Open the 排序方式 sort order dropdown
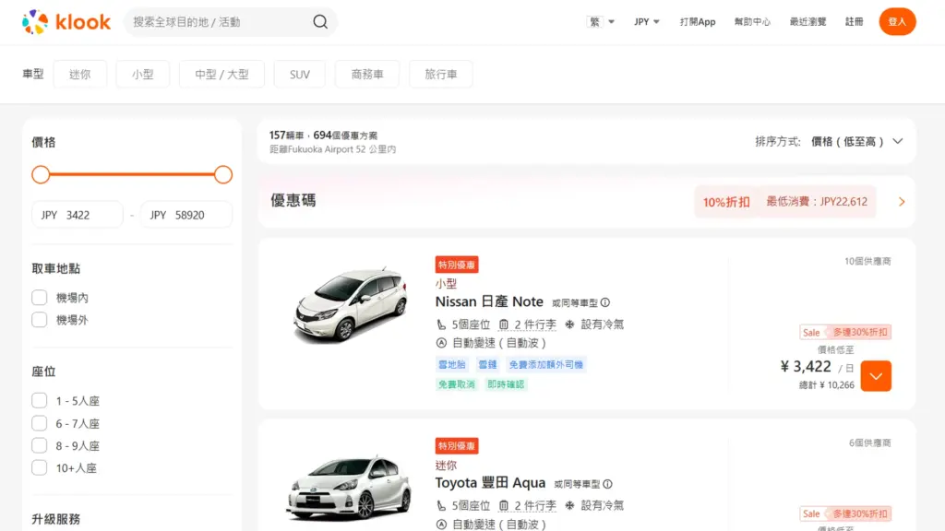 pos(829,141)
